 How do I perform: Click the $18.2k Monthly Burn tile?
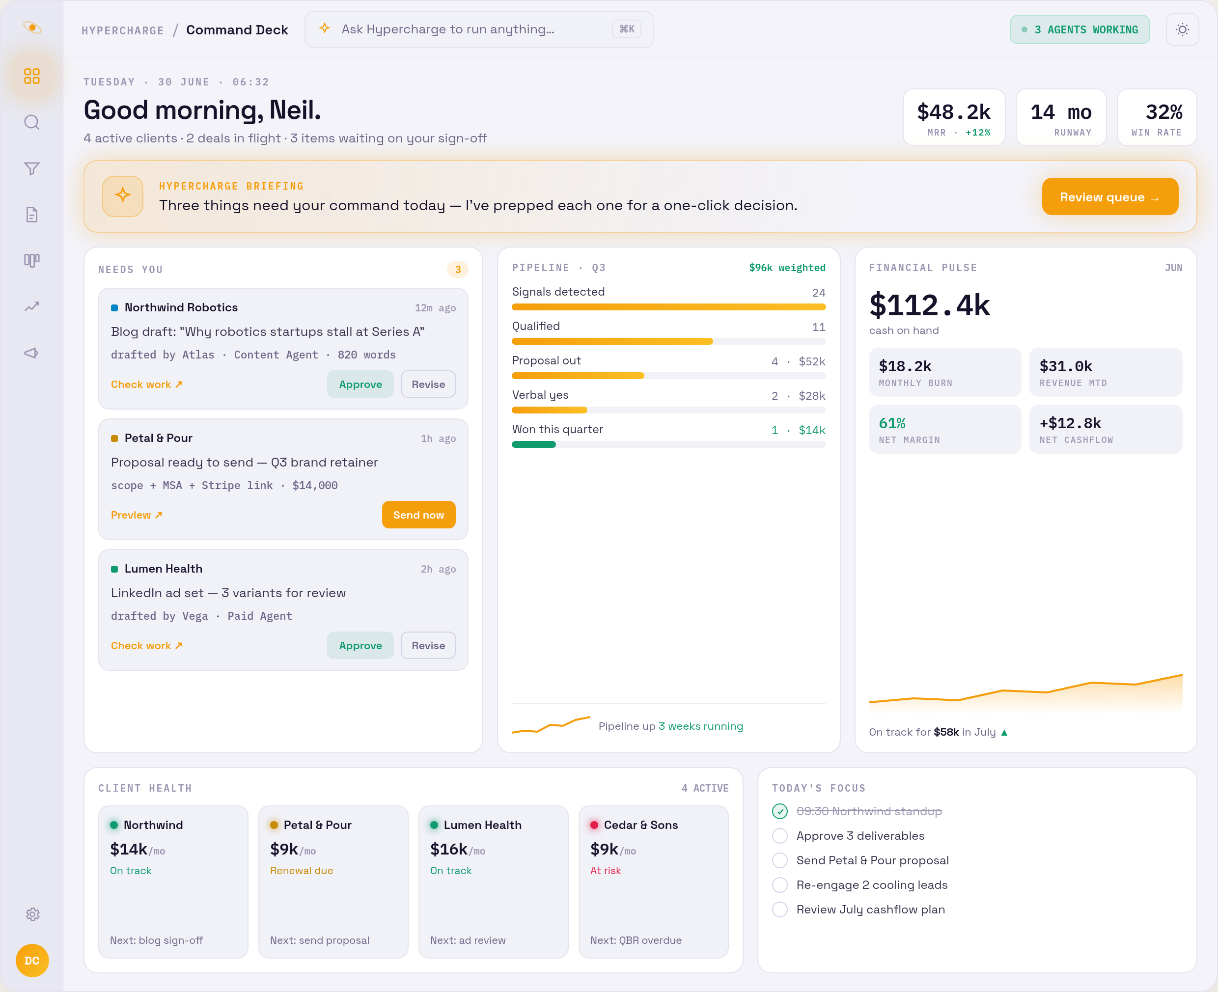tap(945, 372)
